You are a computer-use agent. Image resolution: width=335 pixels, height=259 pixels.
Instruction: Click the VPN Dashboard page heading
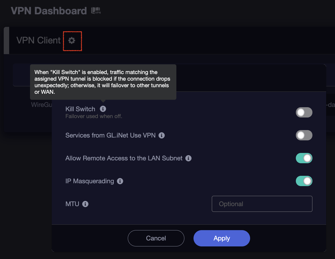49,11
